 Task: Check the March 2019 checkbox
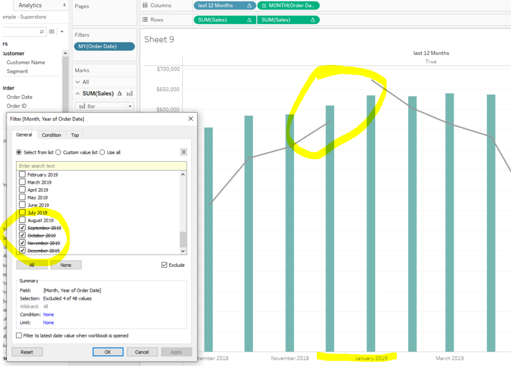click(22, 182)
